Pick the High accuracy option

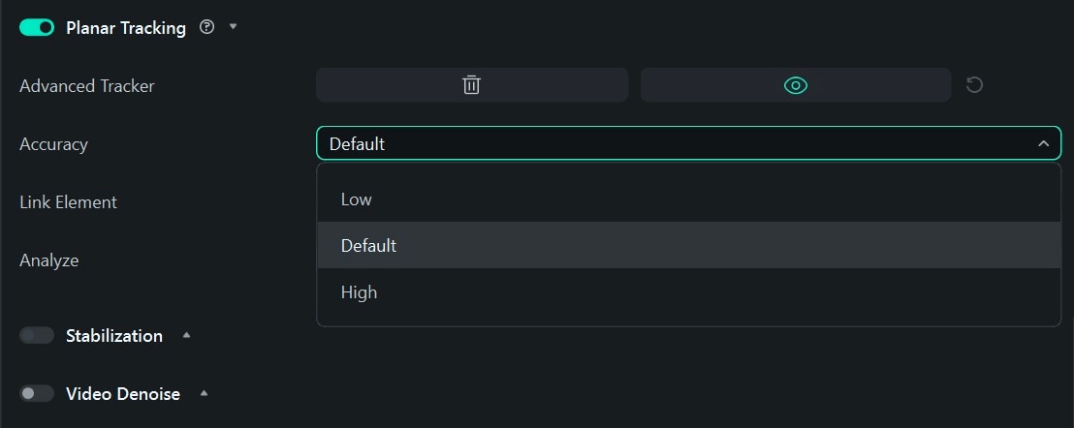tap(359, 292)
